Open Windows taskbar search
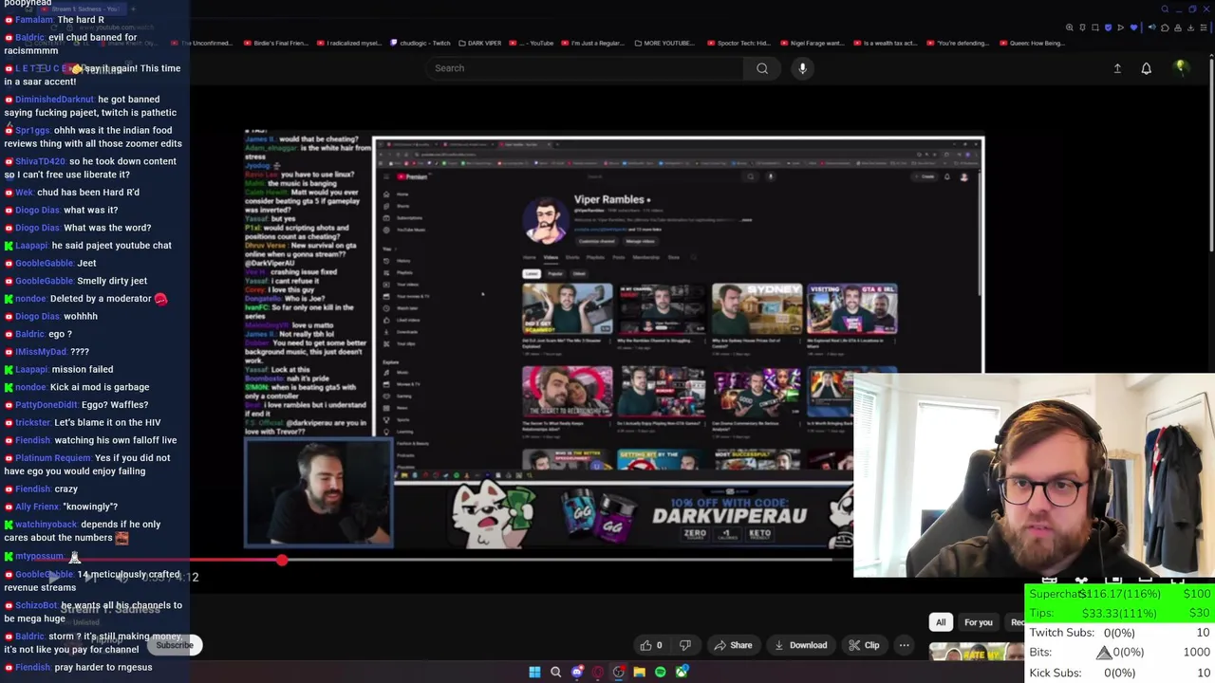Image resolution: width=1215 pixels, height=683 pixels. [555, 672]
